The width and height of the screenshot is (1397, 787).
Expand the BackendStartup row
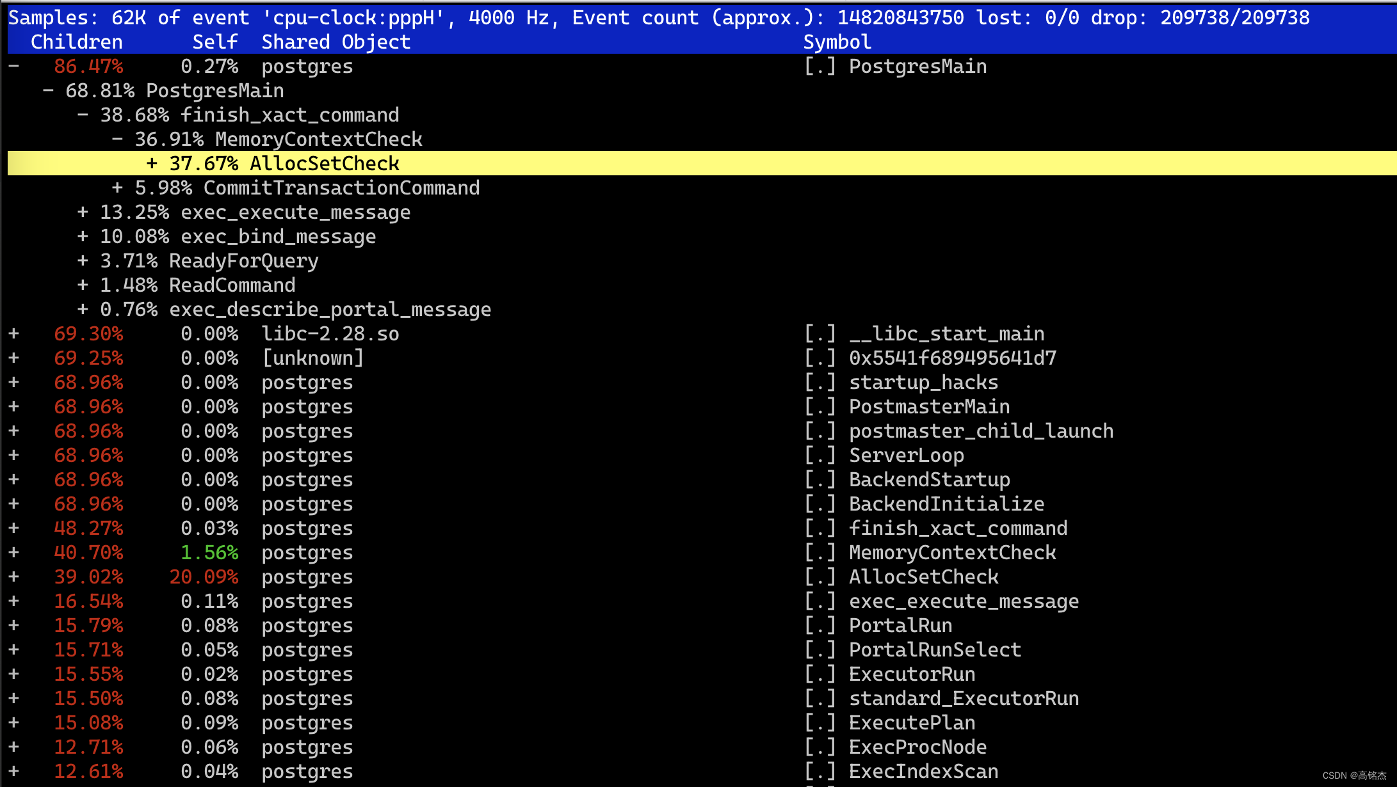click(13, 480)
